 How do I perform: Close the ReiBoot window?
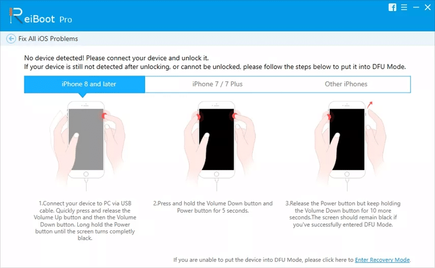point(427,8)
